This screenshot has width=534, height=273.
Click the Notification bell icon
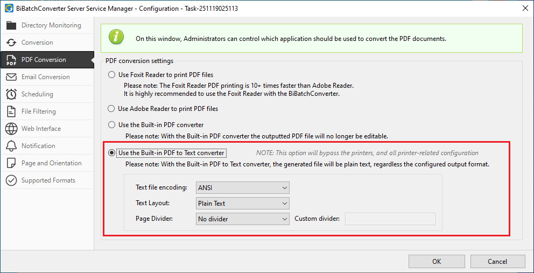(11, 146)
